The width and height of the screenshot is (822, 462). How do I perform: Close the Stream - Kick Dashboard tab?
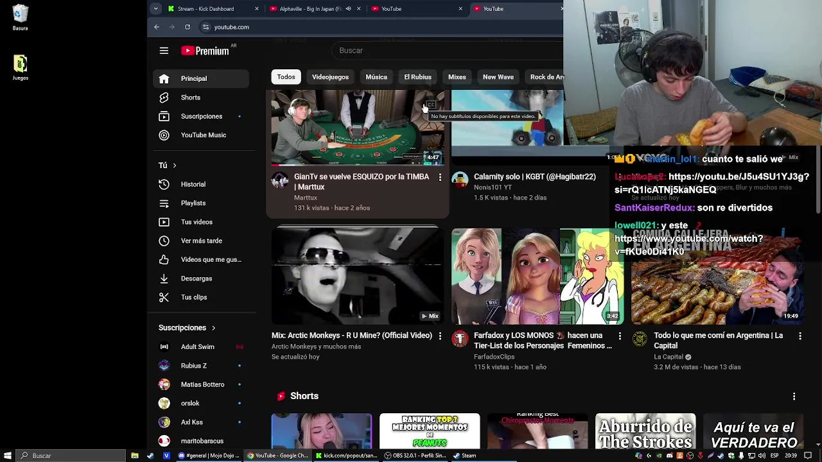(257, 9)
